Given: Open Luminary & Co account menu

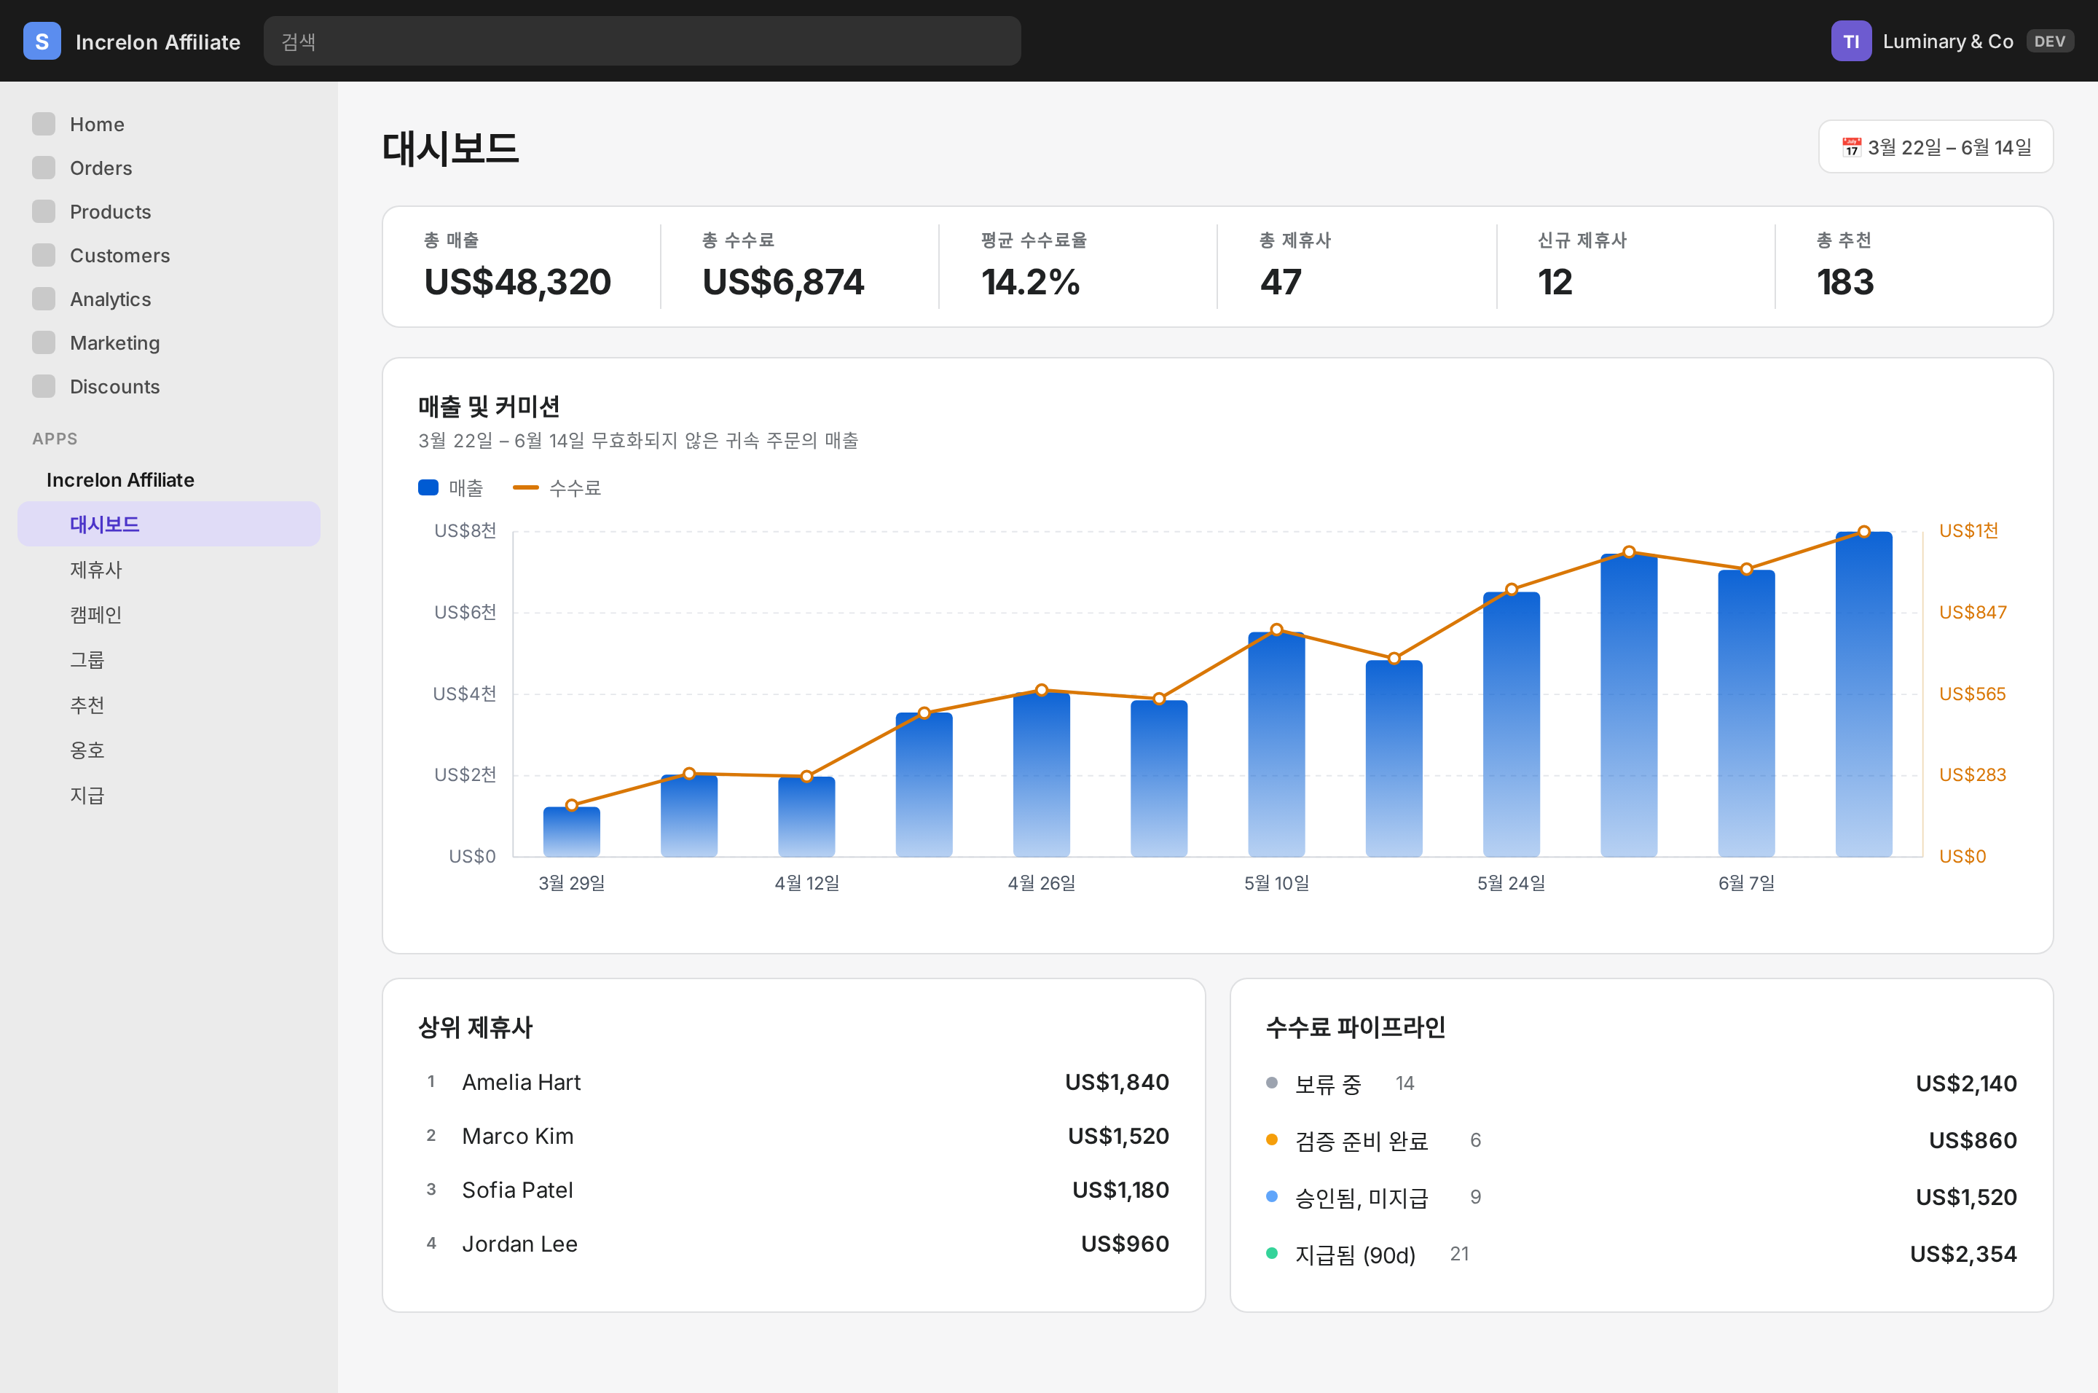Looking at the screenshot, I should coord(1952,41).
